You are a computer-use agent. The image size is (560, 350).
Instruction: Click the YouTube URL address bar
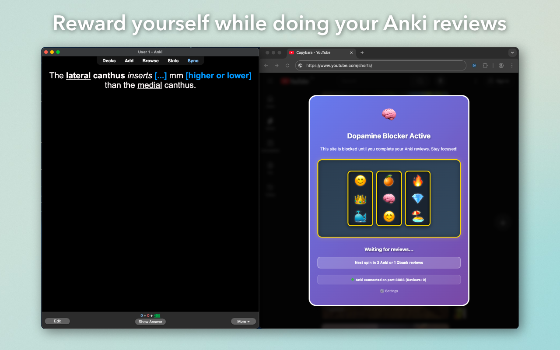click(381, 66)
